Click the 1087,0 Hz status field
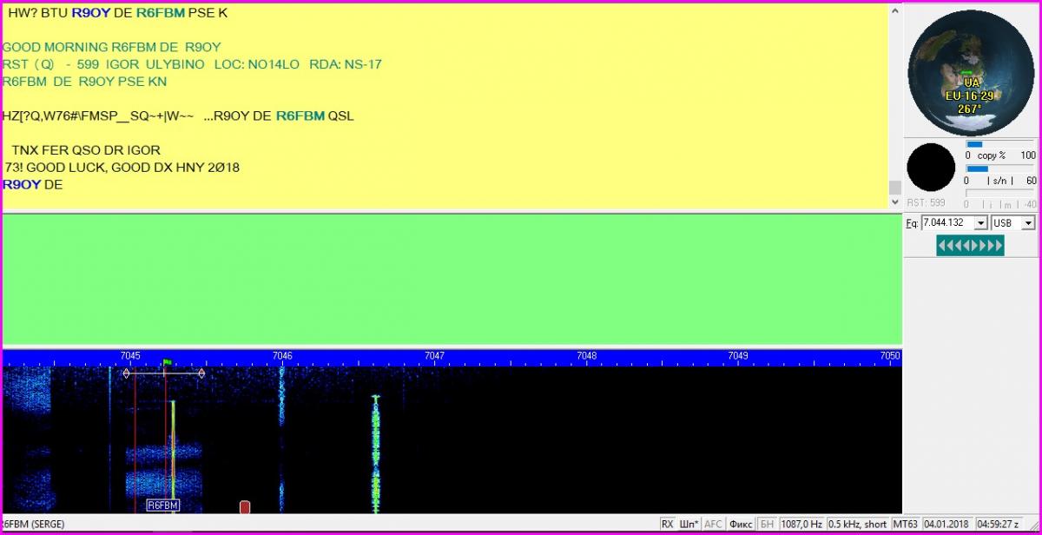Image resolution: width=1042 pixels, height=535 pixels. point(801,525)
